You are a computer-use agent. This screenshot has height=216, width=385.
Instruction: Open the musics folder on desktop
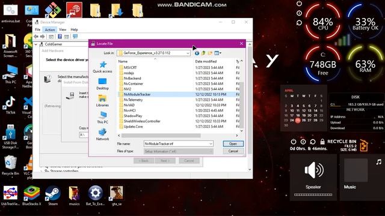(74, 196)
